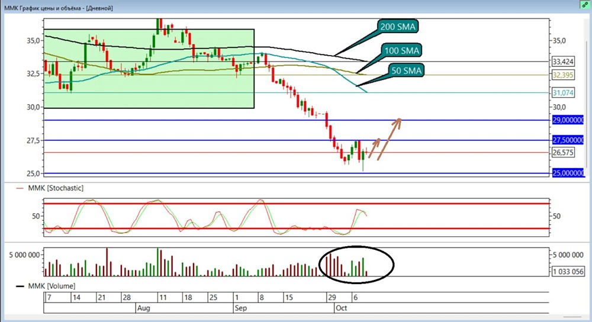592x322 pixels.
Task: Click the 32,5 tick on left price axis
Action: [x=34, y=74]
